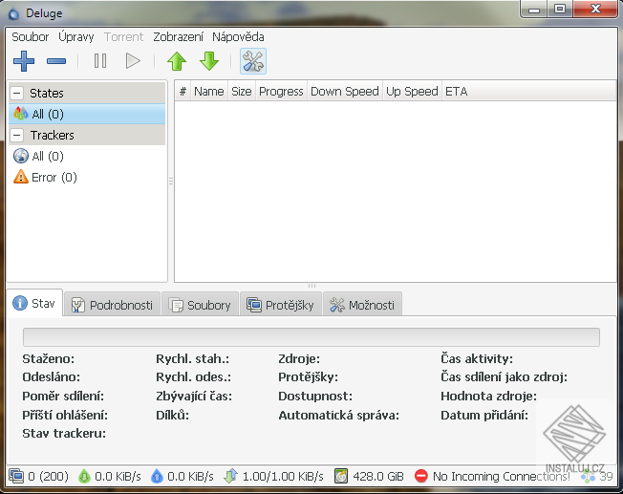Open the Soubor menu
Viewport: 623px width, 494px height.
(x=31, y=37)
